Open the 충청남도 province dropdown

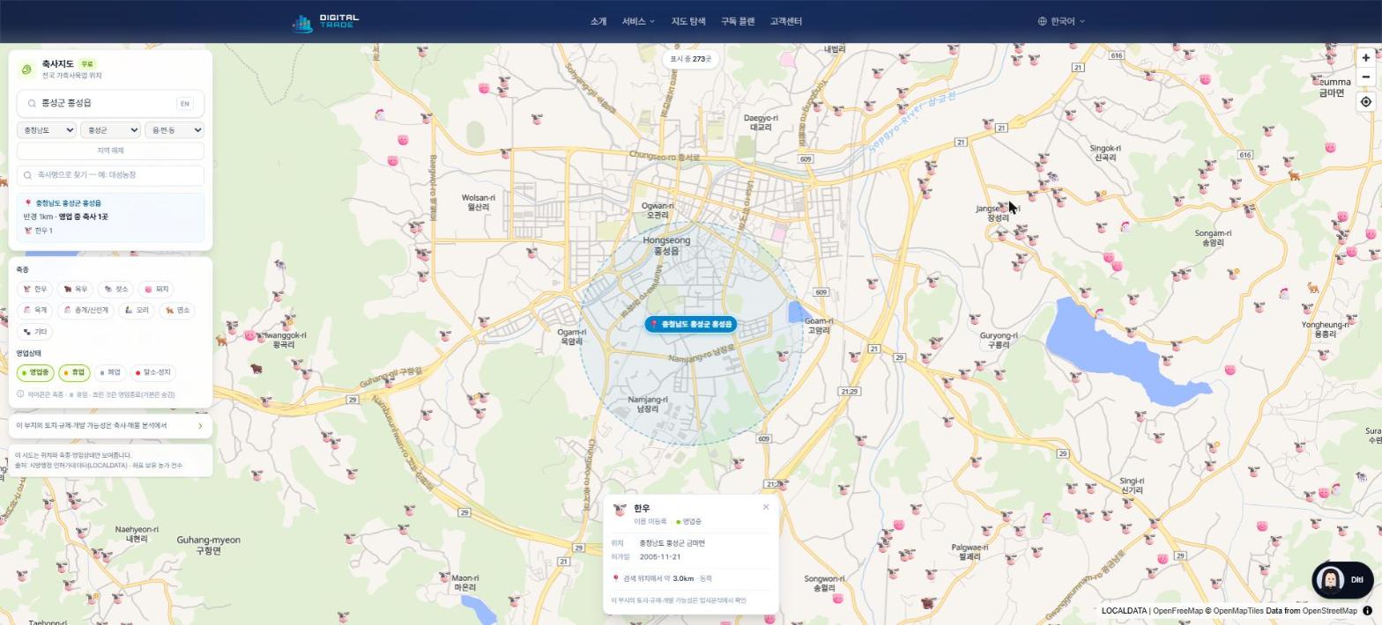pos(46,130)
